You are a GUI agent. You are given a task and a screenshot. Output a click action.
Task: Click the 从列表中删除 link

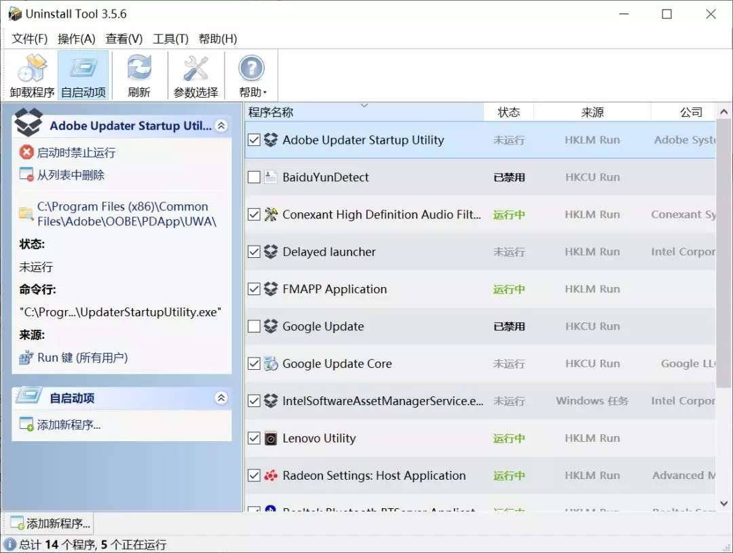71,175
